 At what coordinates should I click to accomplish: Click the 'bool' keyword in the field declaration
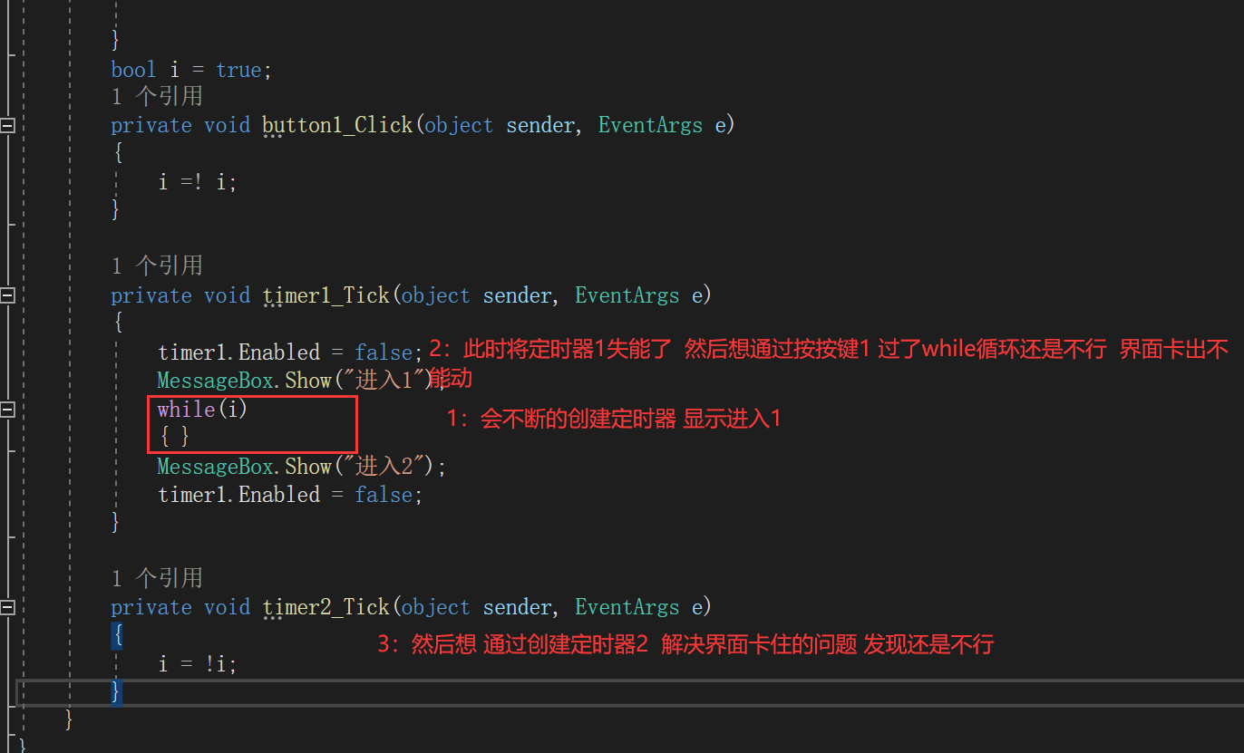click(133, 70)
